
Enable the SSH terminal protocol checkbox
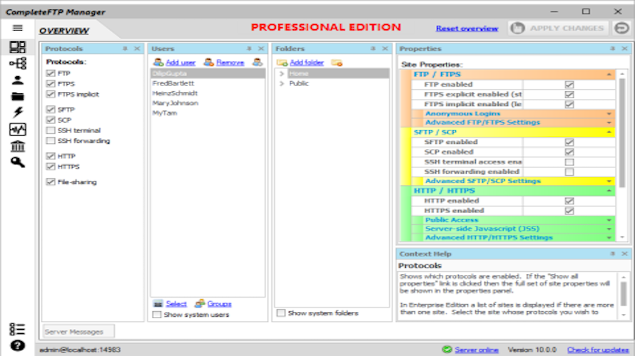point(50,130)
